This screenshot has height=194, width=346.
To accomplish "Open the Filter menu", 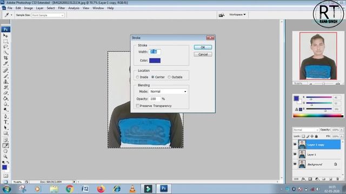I will tap(62, 8).
